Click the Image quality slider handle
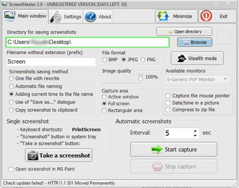This screenshot has width=239, height=188. (x=140, y=78)
